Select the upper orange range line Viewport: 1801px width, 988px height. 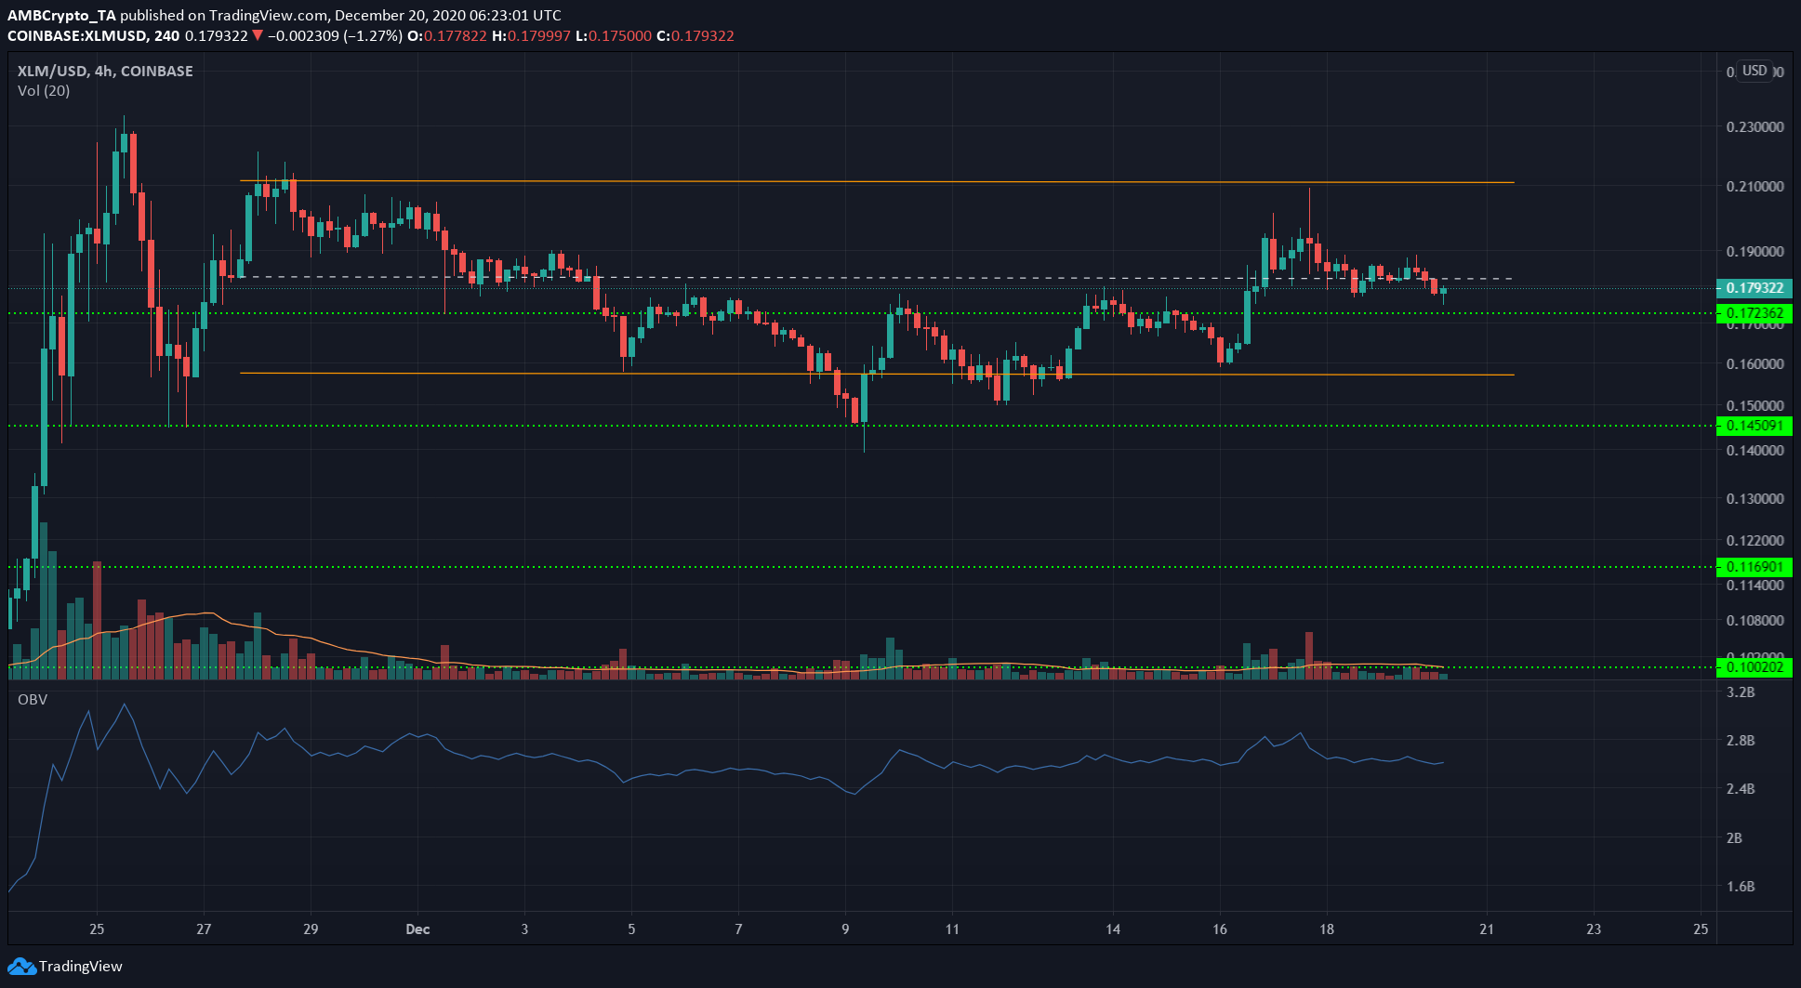click(x=877, y=181)
